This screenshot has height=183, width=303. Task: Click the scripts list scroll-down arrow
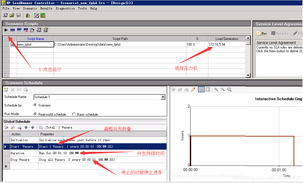pyautogui.click(x=248, y=75)
